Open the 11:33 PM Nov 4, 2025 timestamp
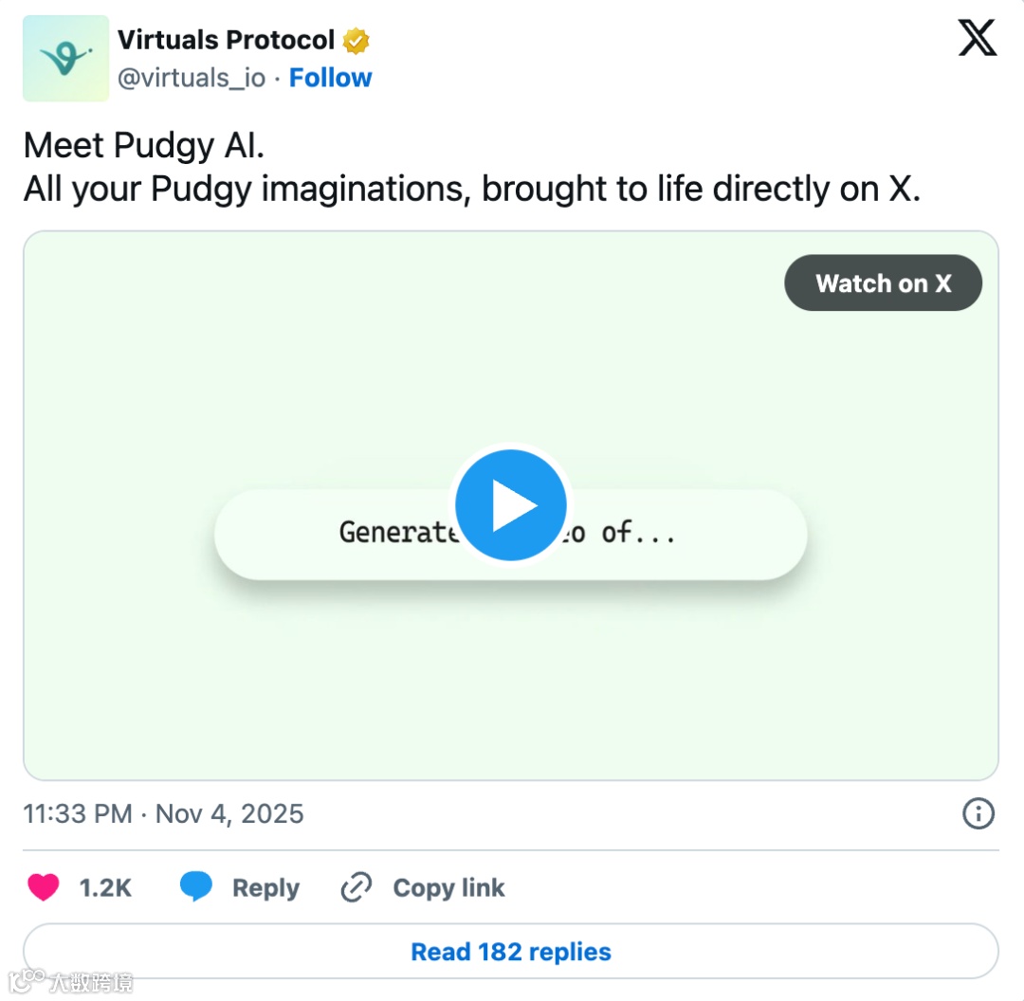This screenshot has width=1024, height=1001. (163, 814)
